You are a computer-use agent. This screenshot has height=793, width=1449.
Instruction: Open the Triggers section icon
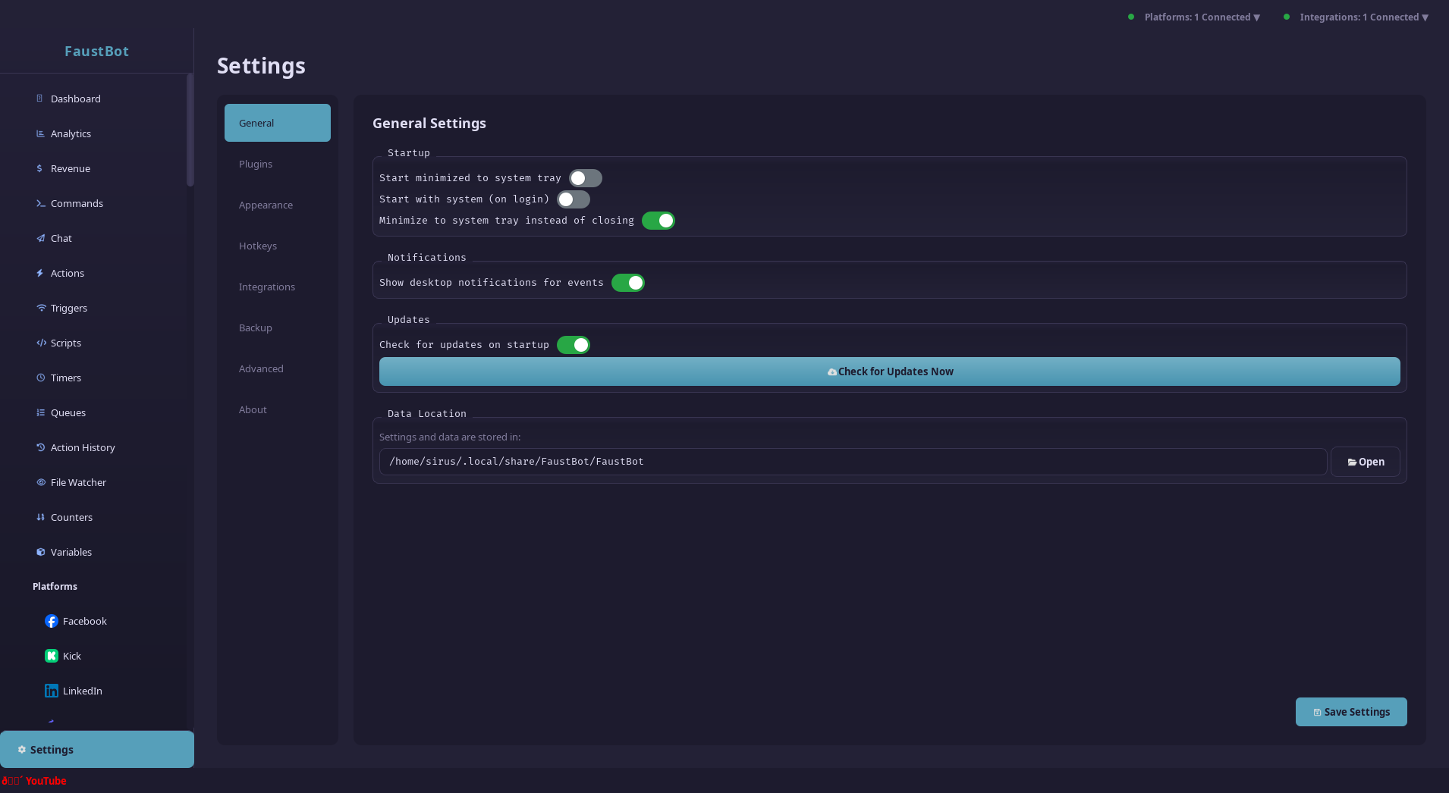point(40,308)
